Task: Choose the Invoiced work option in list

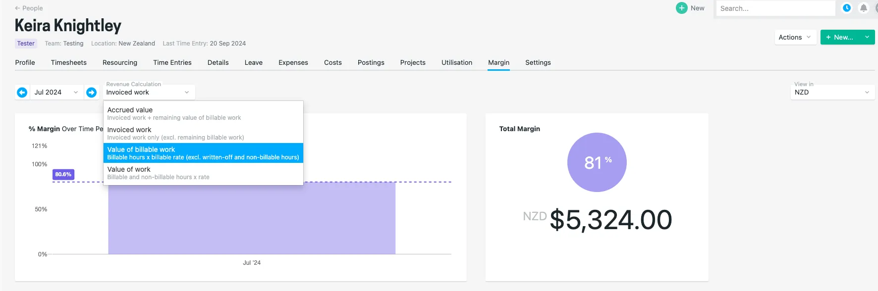Action: click(x=203, y=133)
